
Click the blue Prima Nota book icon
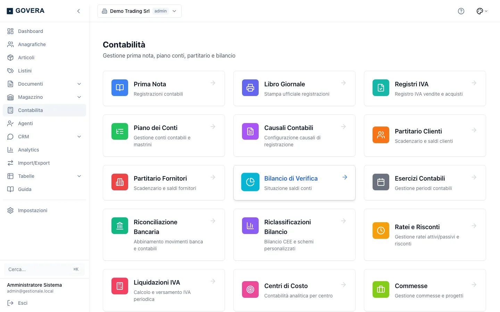tap(120, 88)
